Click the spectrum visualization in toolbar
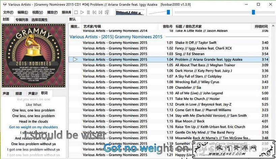This screenshot has width=276, height=159. click(130, 13)
